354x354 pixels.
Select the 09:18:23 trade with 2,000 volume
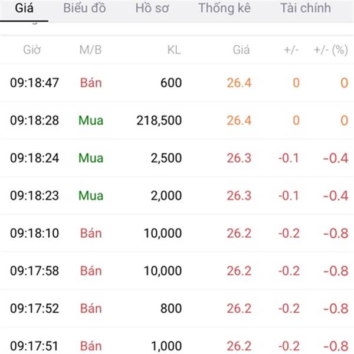click(x=177, y=195)
